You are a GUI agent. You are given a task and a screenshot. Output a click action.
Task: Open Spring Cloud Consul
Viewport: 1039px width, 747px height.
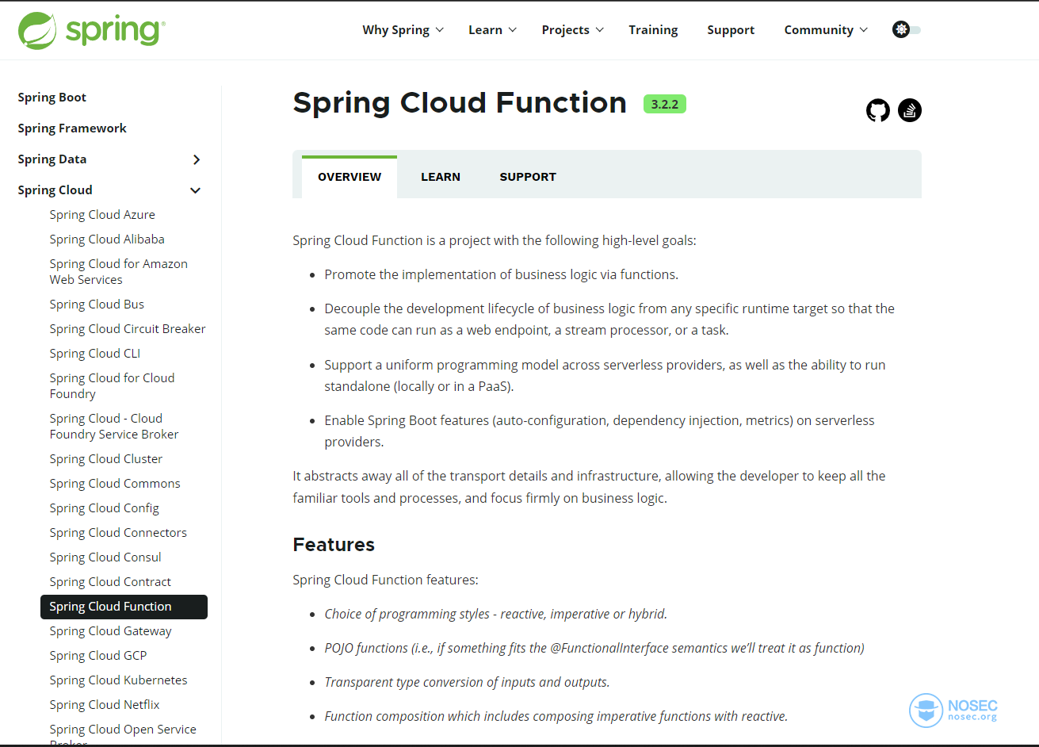click(105, 557)
